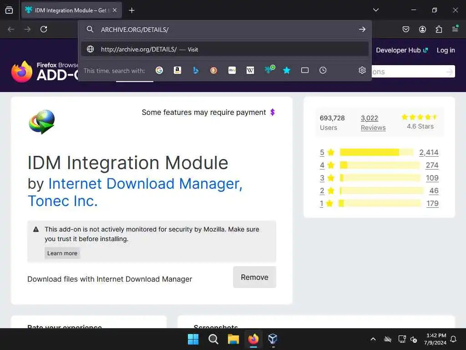Image resolution: width=466 pixels, height=350 pixels.
Task: Log in to Firefox Add-ons
Action: (446, 50)
